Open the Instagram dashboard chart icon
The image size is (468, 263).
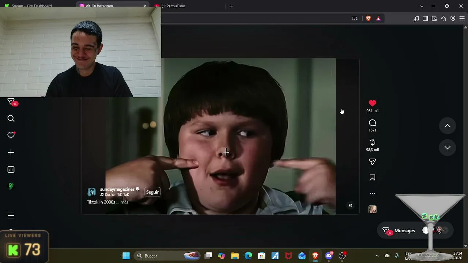11,169
